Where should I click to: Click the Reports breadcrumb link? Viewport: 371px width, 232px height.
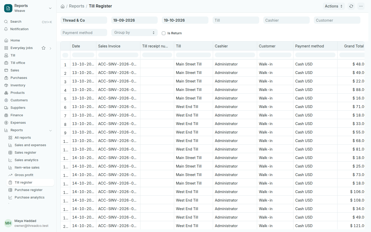click(x=77, y=6)
